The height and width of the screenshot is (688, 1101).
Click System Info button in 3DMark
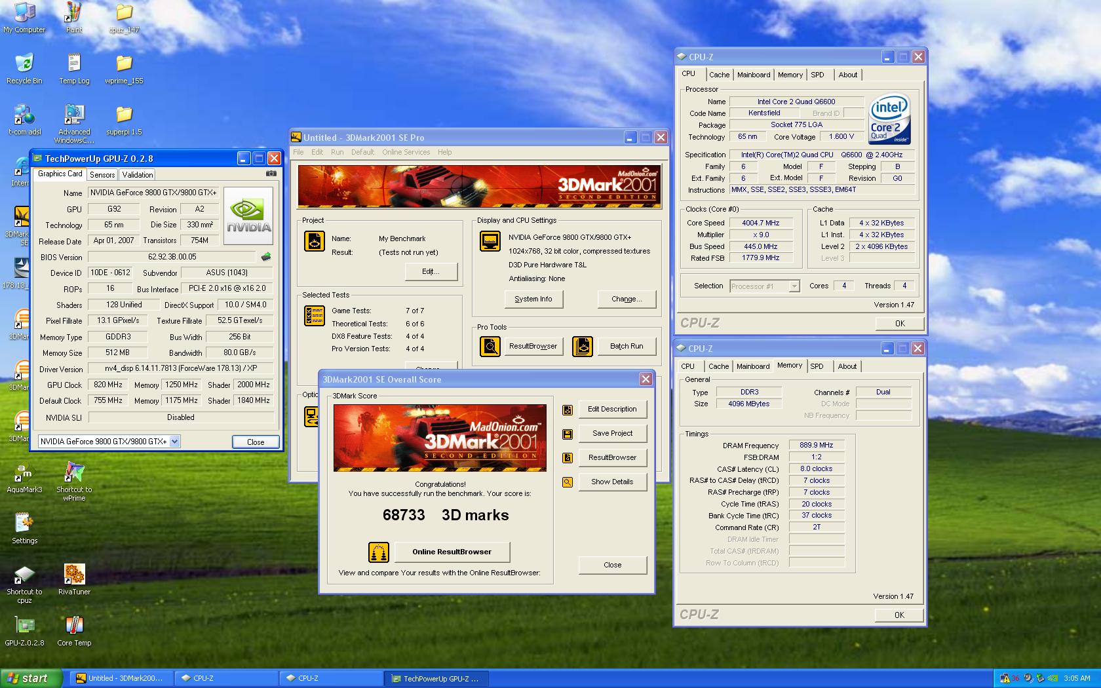click(533, 299)
